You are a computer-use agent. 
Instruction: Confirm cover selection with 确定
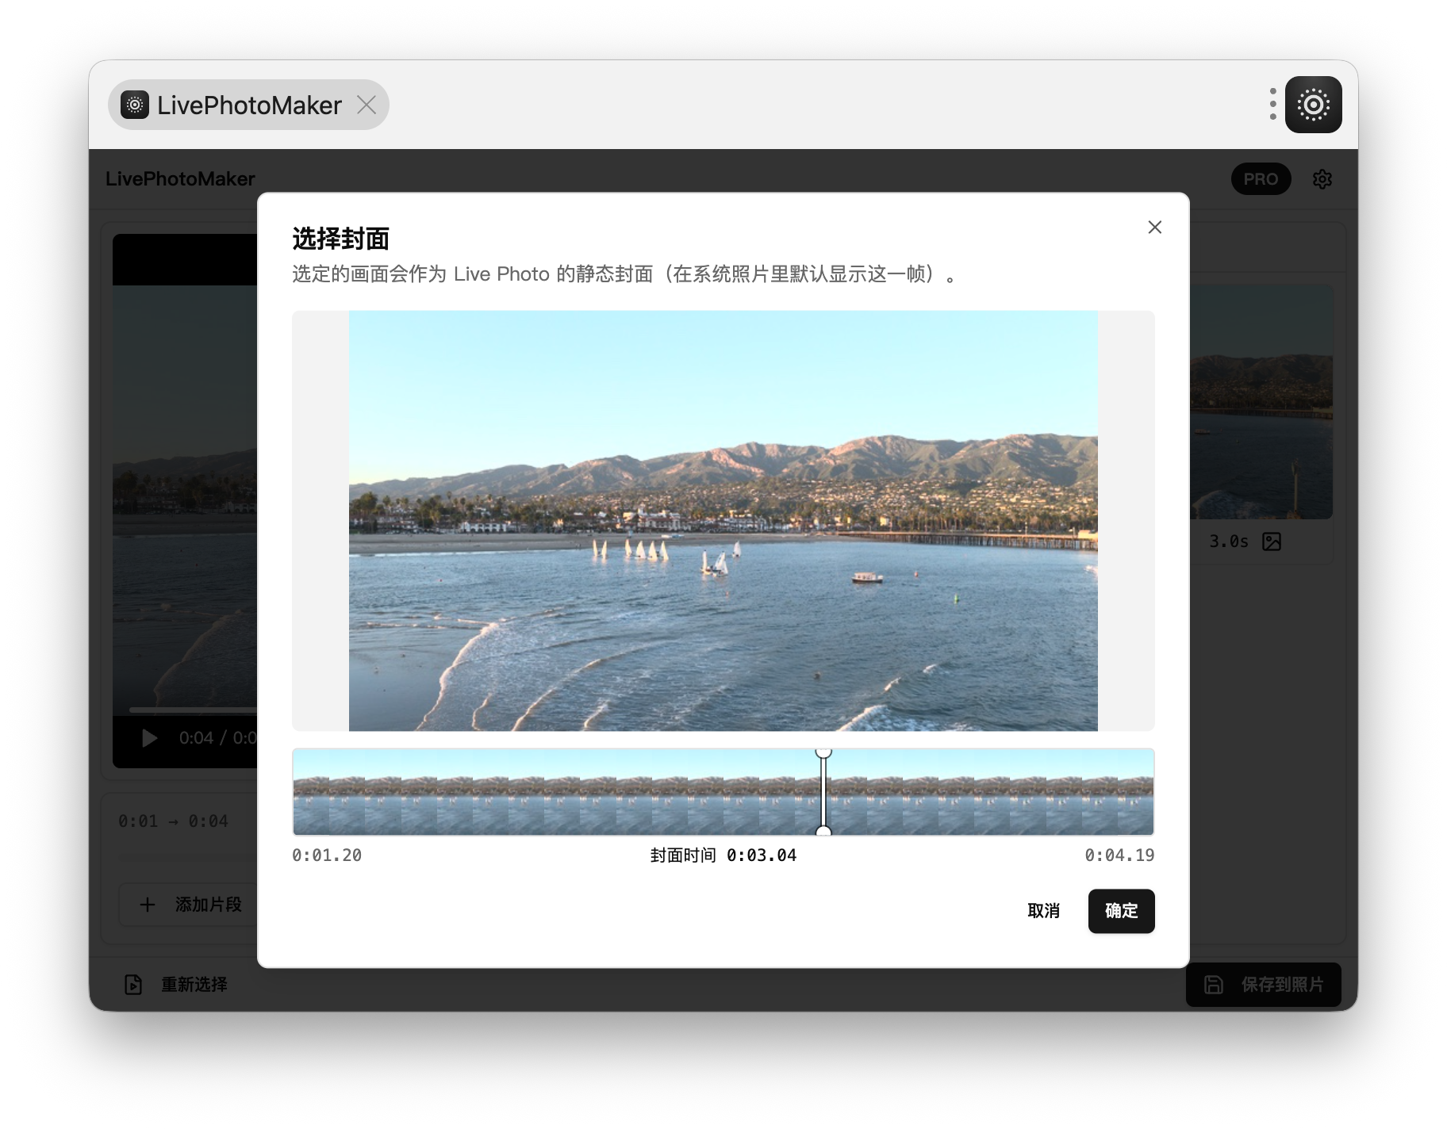(x=1122, y=911)
